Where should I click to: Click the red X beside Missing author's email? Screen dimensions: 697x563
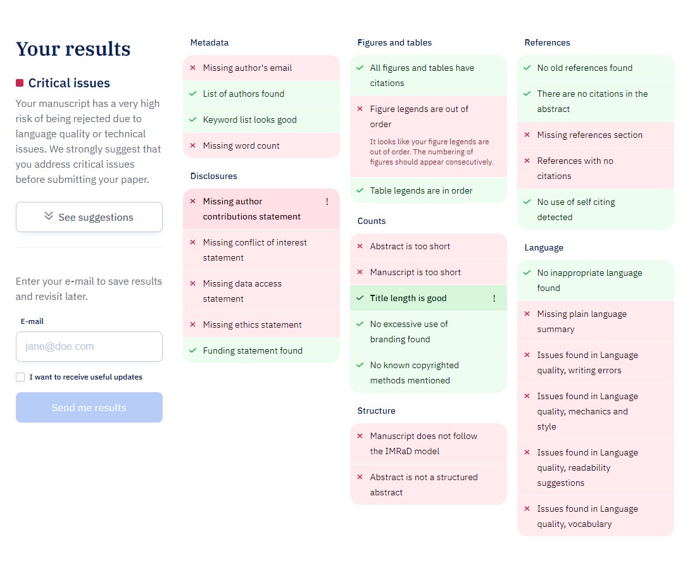[193, 68]
